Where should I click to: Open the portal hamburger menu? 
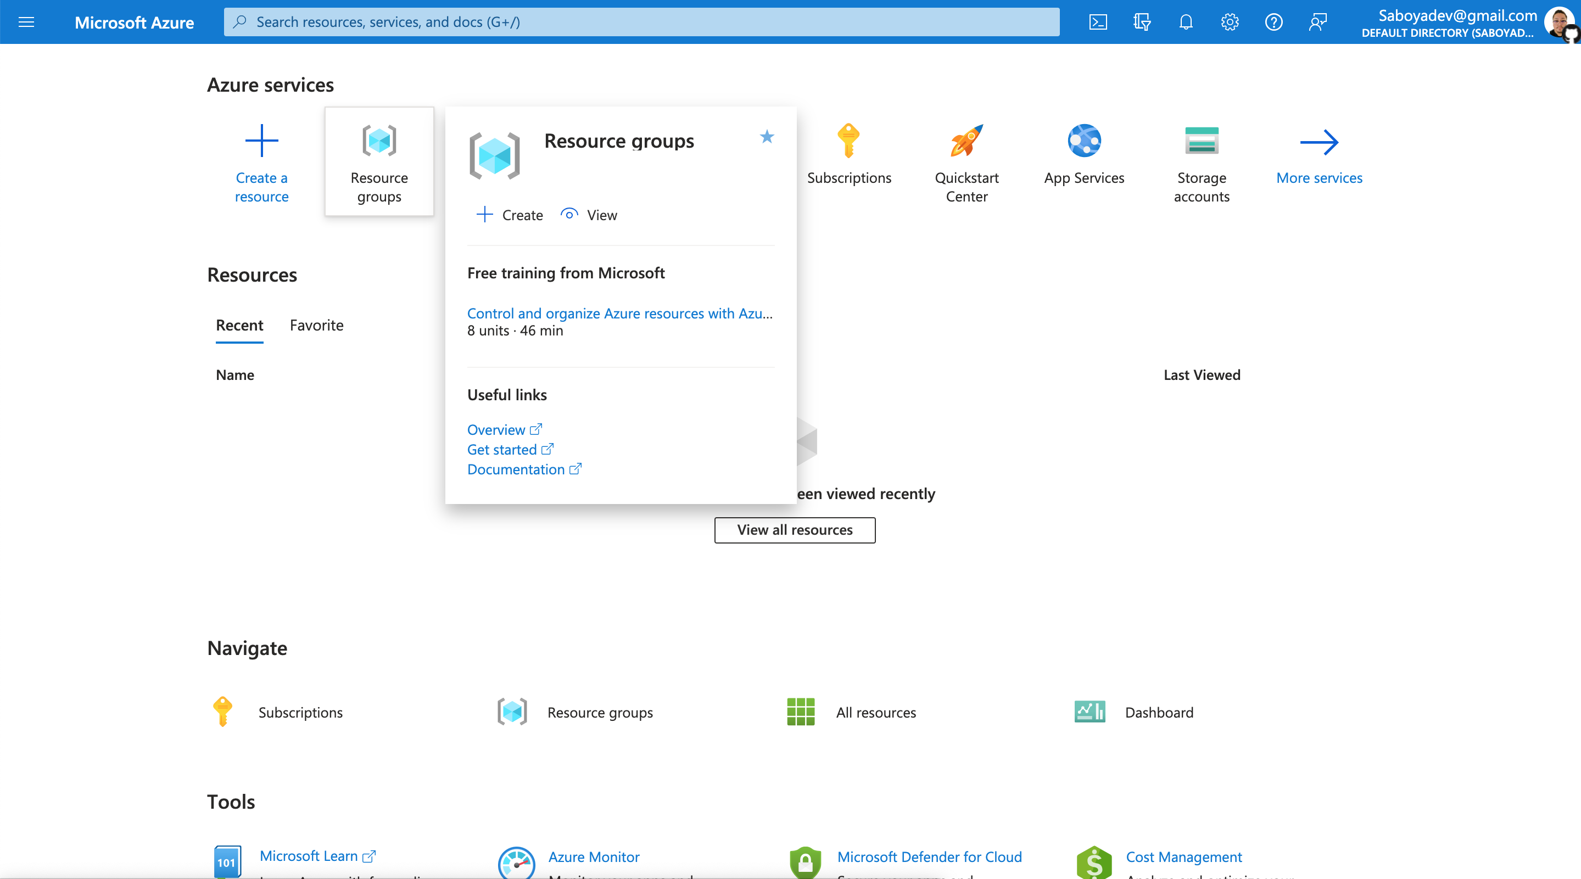tap(26, 22)
